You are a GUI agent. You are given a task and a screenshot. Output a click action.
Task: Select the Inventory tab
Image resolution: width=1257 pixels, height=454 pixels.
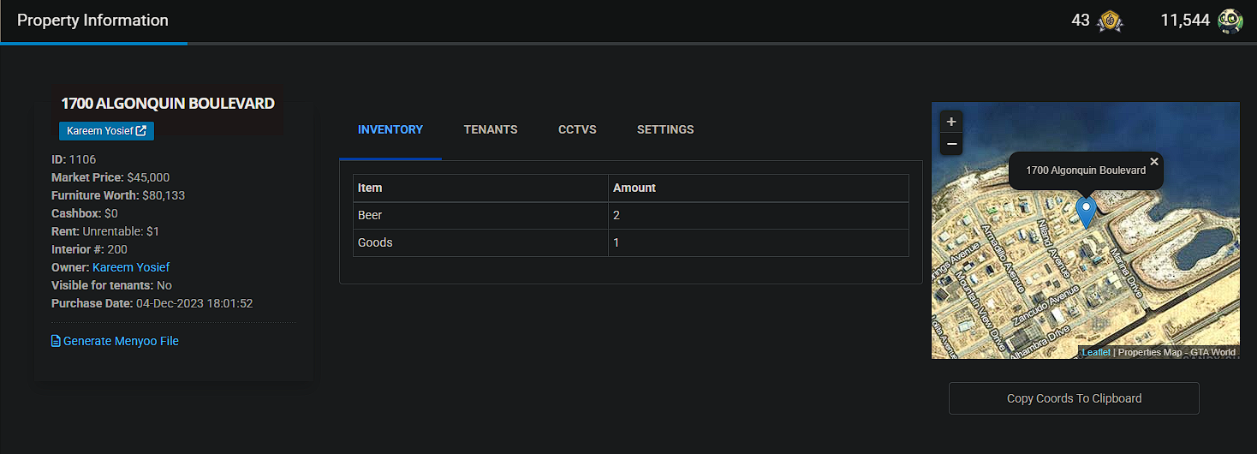390,129
